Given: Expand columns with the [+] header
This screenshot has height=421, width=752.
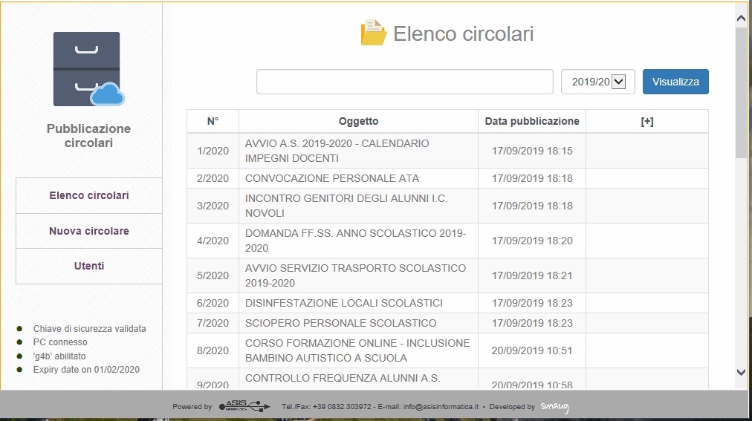Looking at the screenshot, I should [647, 121].
